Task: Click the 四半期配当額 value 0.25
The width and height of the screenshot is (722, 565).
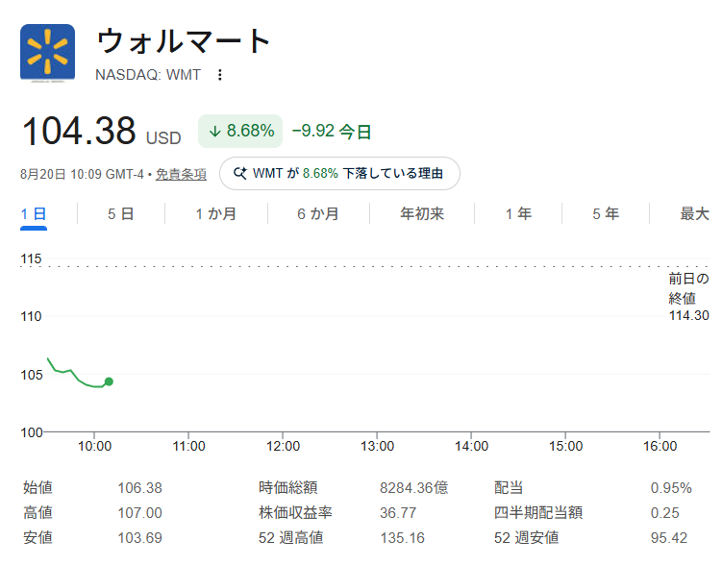Action: click(665, 512)
